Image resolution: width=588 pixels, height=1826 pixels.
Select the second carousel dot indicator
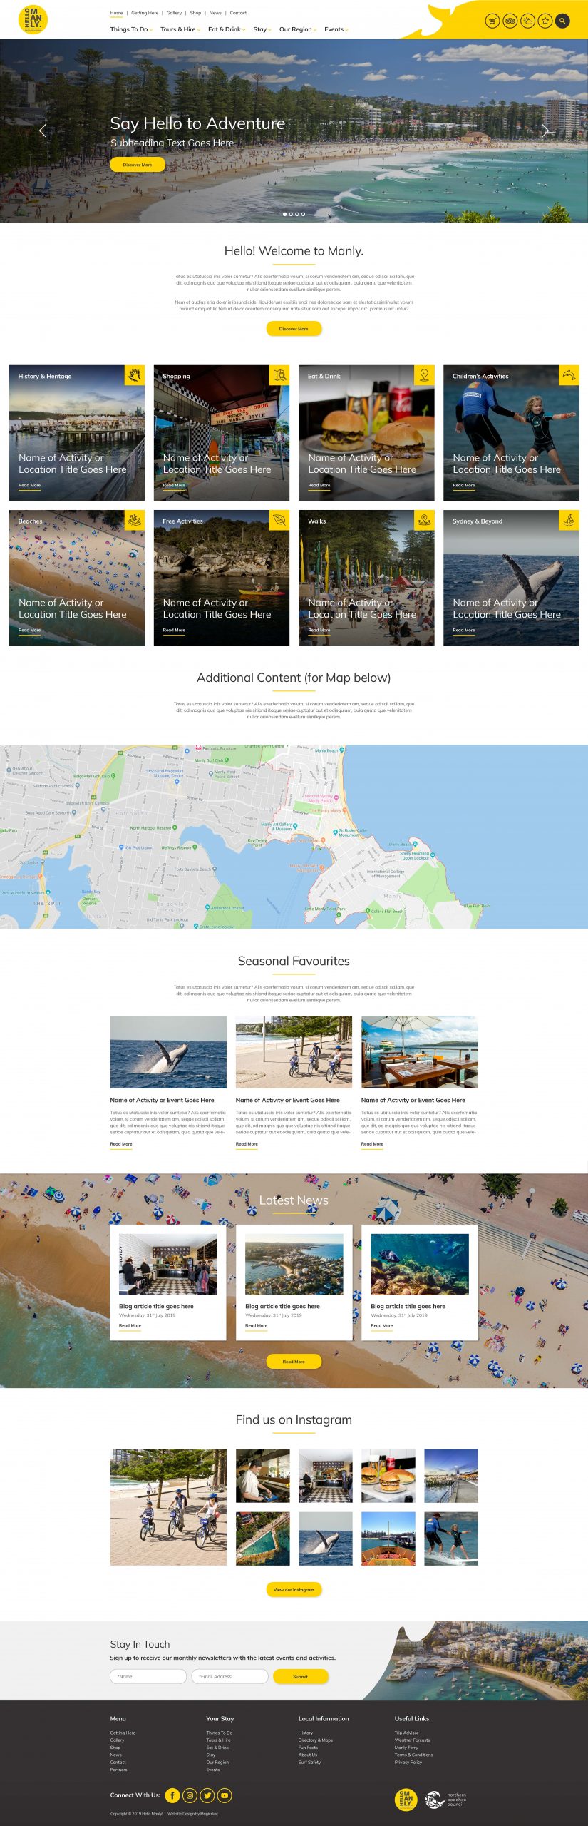tap(291, 214)
